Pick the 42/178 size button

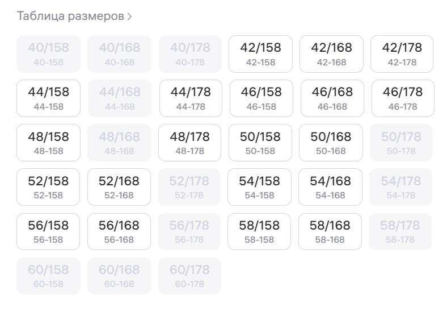402,54
